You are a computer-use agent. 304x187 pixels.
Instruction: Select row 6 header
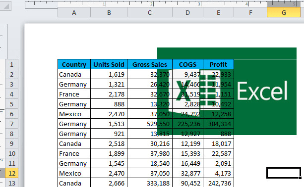coord(11,114)
